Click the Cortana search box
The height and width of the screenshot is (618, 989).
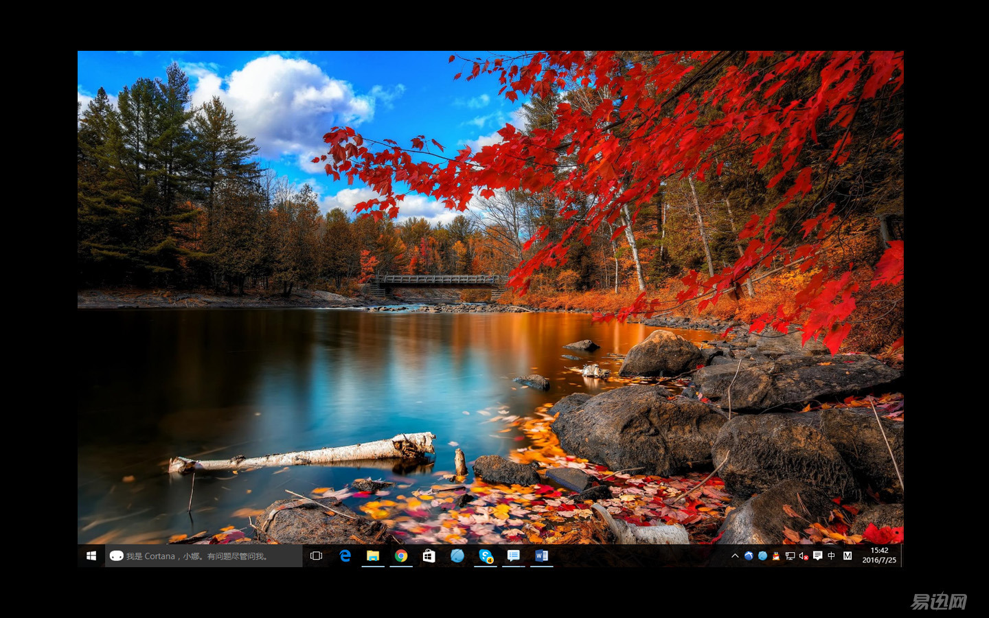(203, 556)
